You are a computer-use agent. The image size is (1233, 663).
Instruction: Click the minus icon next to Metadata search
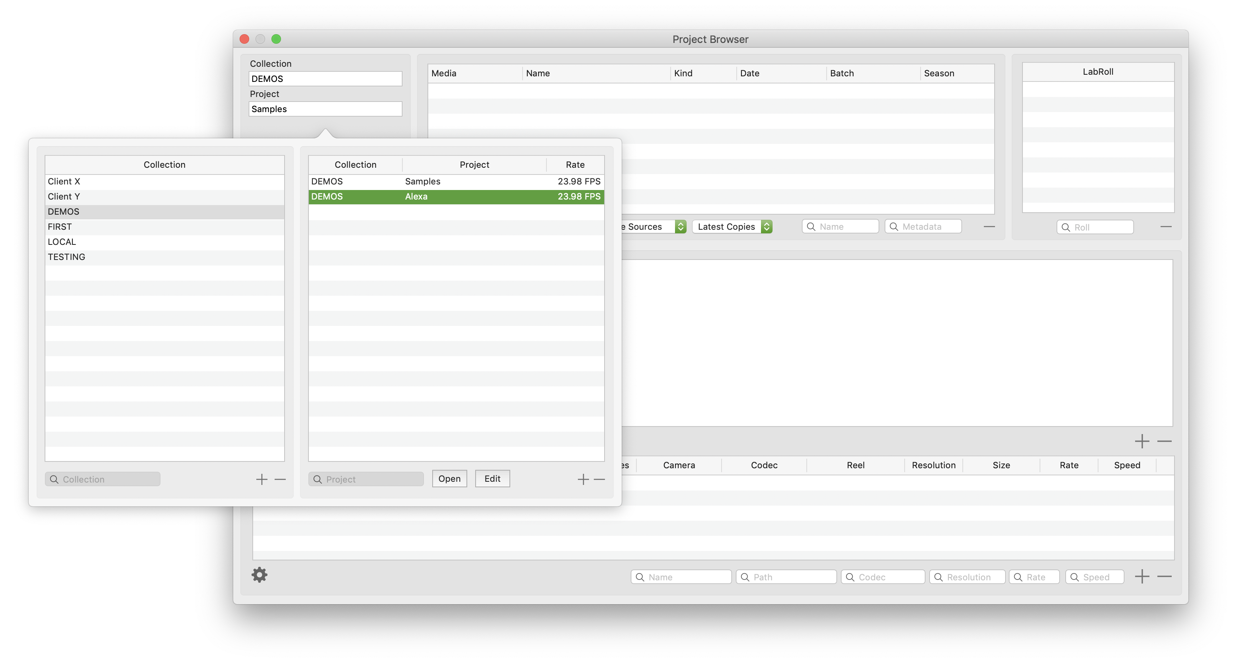tap(989, 227)
